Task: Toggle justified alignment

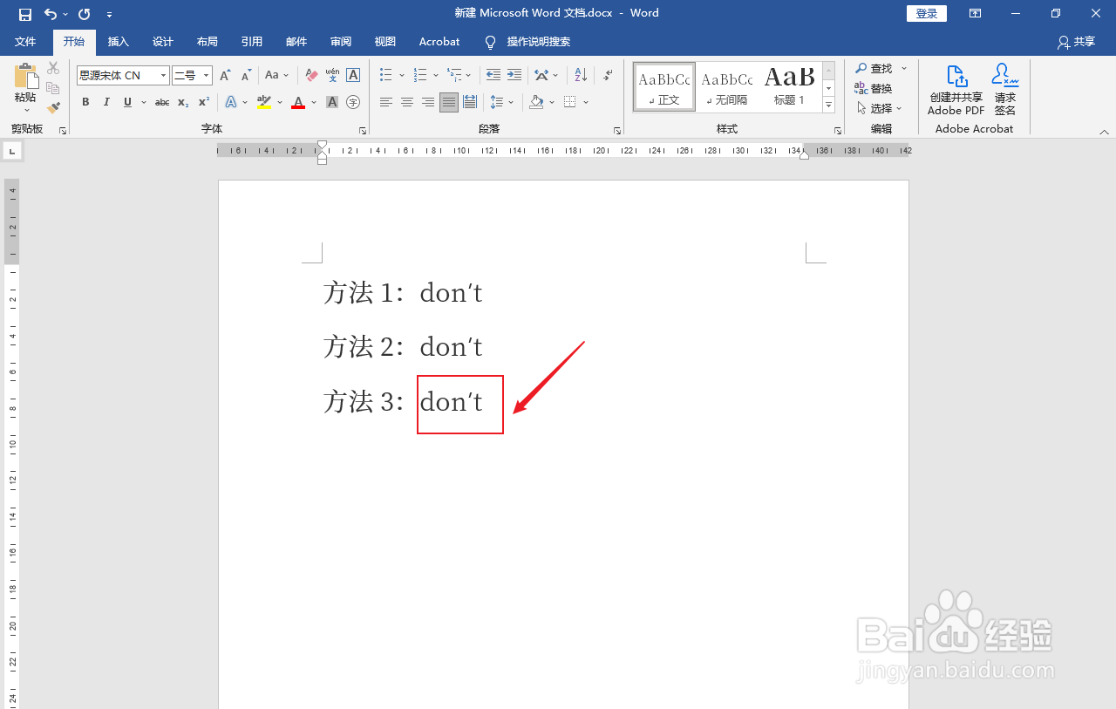Action: 448,103
